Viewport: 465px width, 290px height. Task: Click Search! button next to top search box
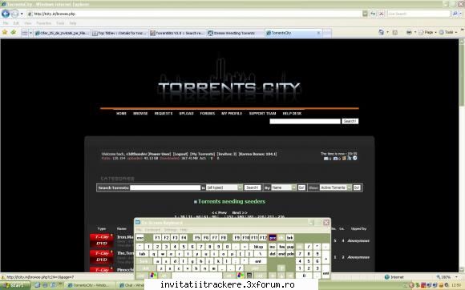[x=350, y=121]
